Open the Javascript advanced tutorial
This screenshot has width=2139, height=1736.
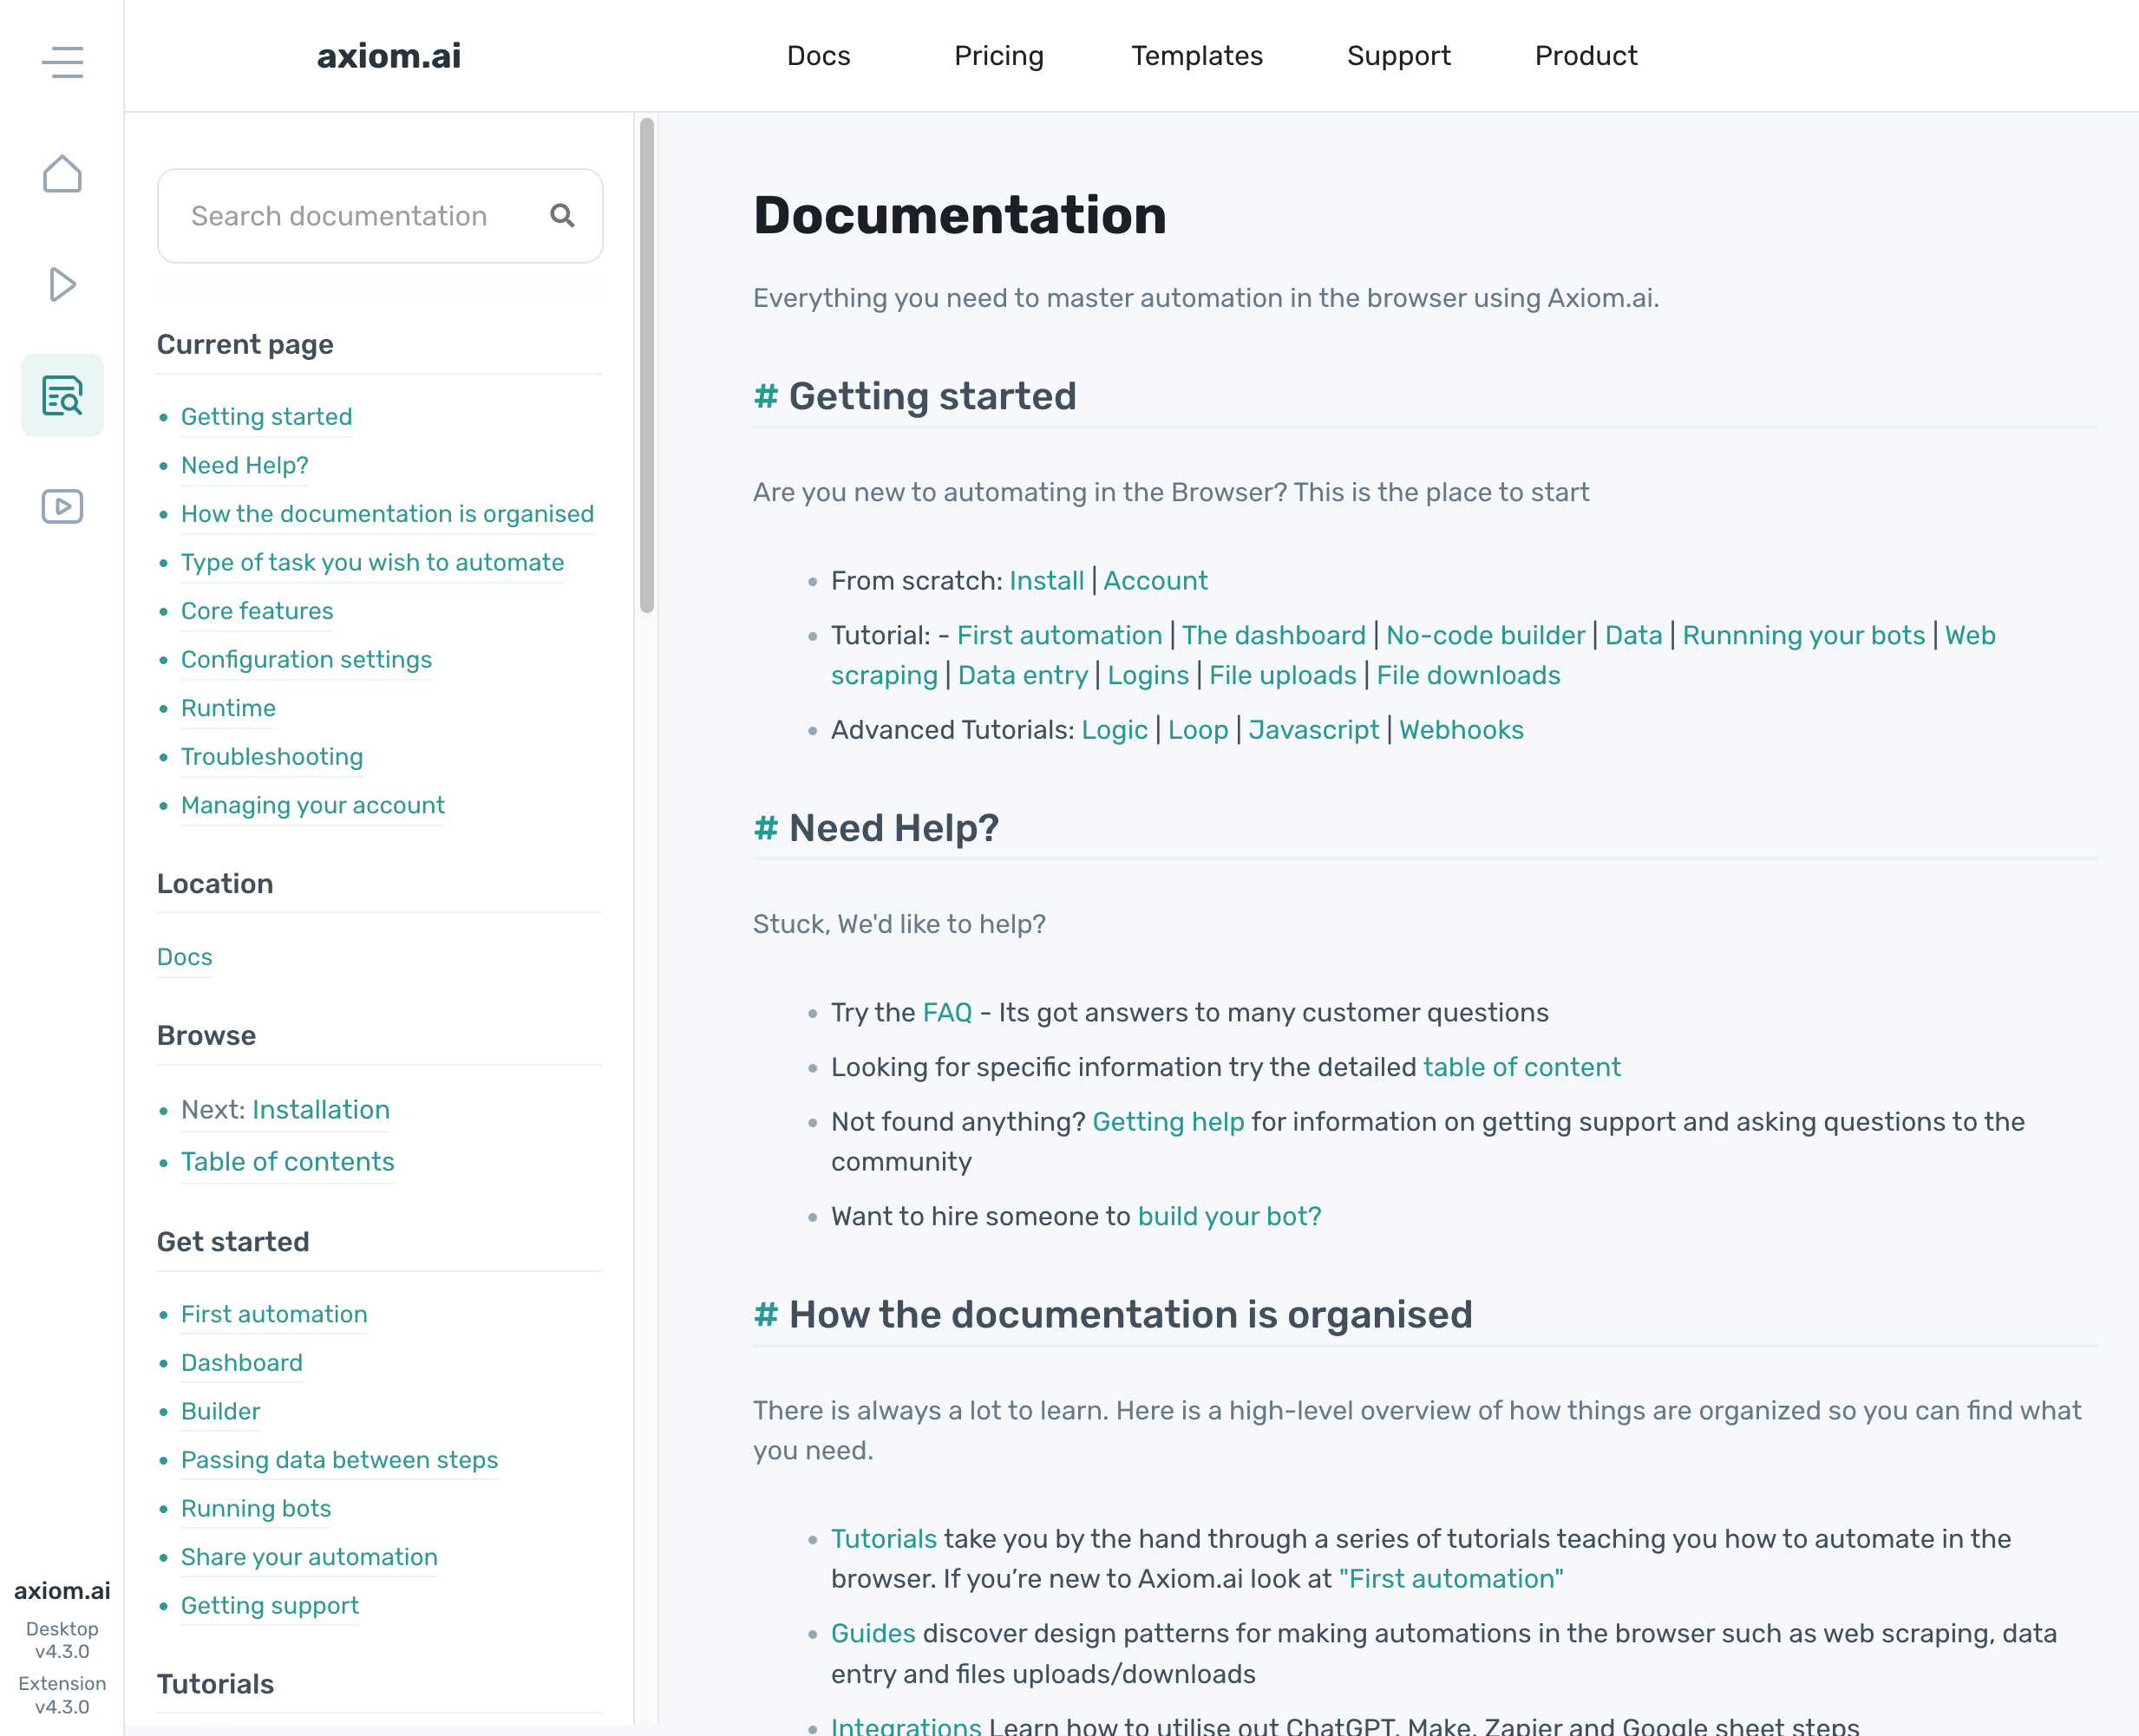tap(1313, 730)
